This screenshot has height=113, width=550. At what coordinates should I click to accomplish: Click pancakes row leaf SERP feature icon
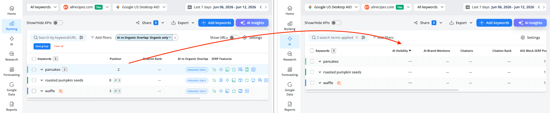(214, 69)
